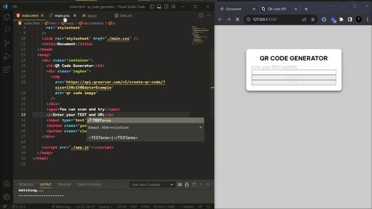Open Run and Debug view

coord(6,56)
